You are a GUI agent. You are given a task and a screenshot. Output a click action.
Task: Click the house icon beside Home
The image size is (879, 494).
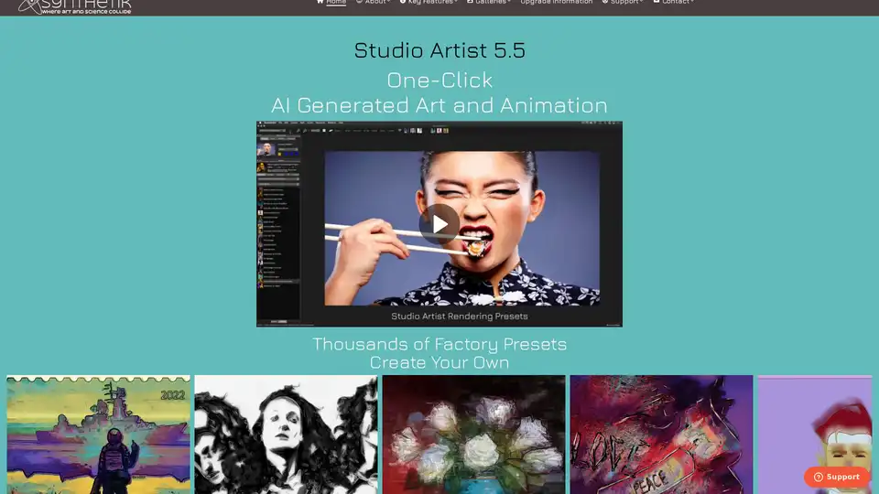pos(320,2)
